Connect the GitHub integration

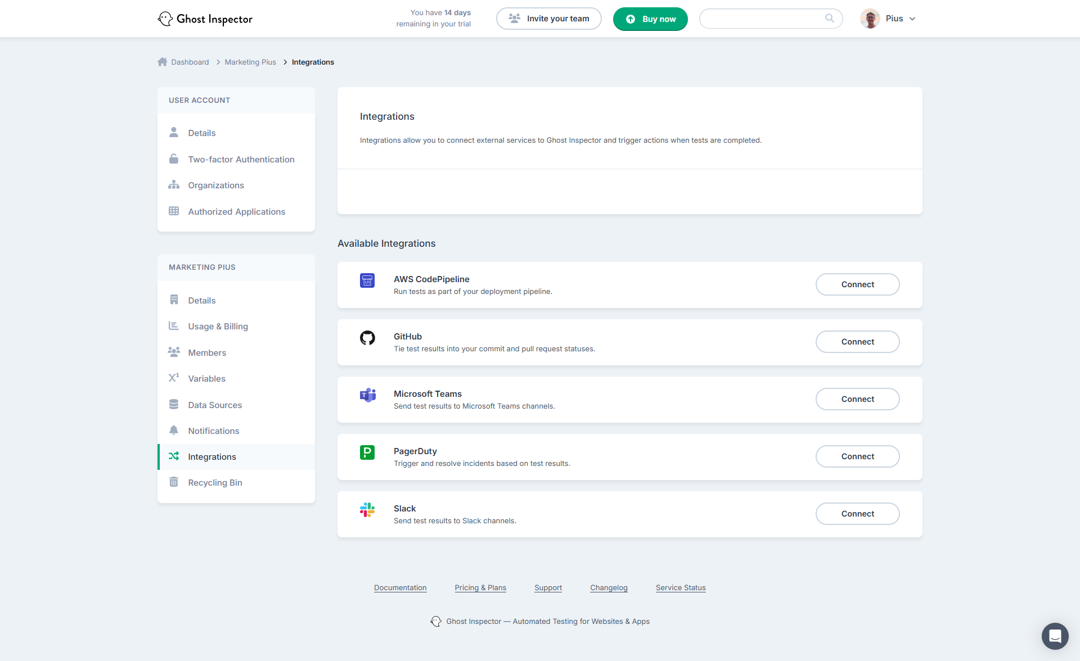pyautogui.click(x=857, y=342)
